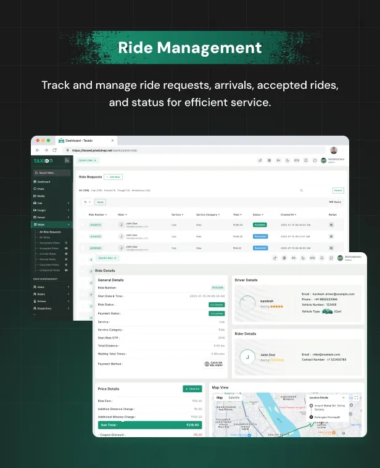380x468 pixels.
Task: Open Dashboard from the sidebar
Action: coord(44,182)
